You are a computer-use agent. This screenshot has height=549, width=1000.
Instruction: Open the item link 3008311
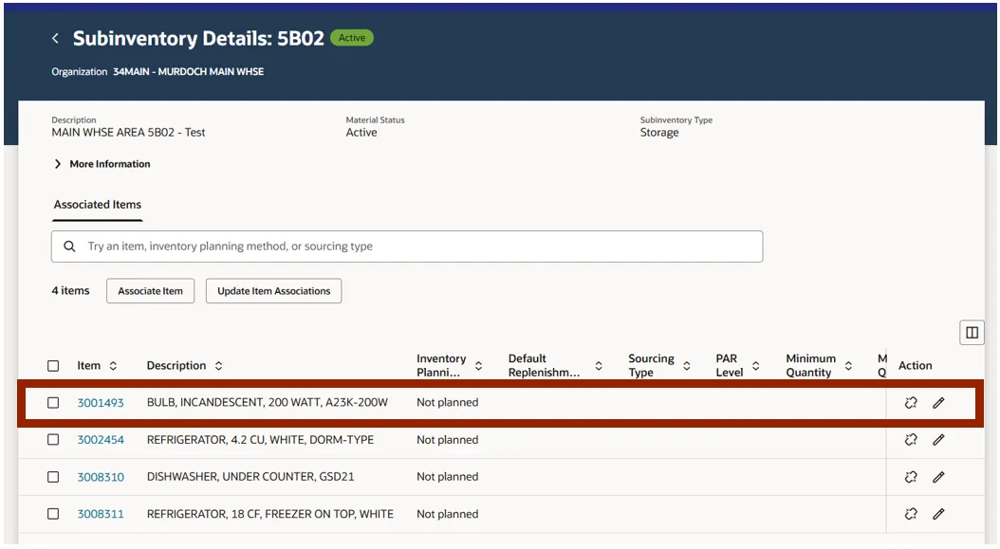[101, 514]
